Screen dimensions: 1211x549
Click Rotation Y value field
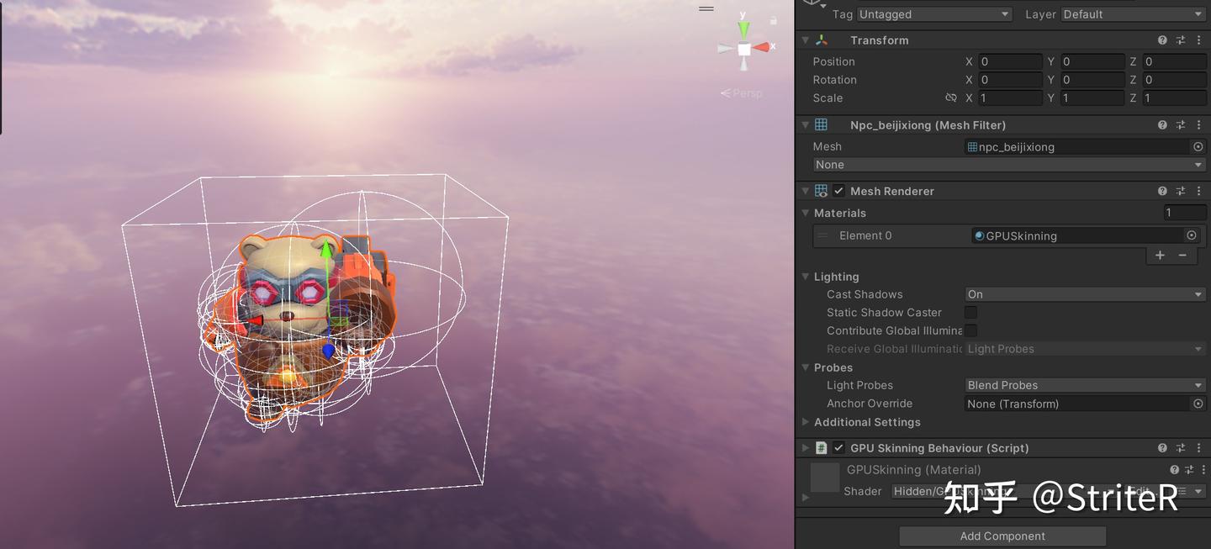tap(1092, 80)
